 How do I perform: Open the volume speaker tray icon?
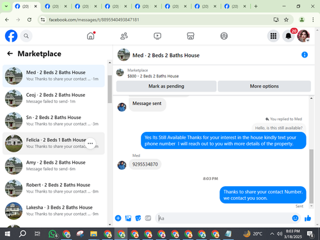279,234
